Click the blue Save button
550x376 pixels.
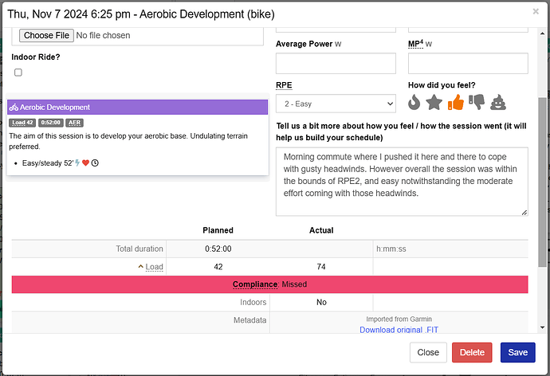coord(518,352)
